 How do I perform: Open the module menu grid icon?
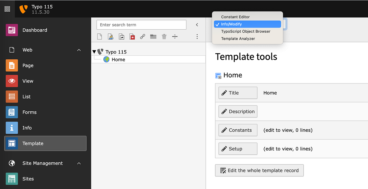(7, 9)
